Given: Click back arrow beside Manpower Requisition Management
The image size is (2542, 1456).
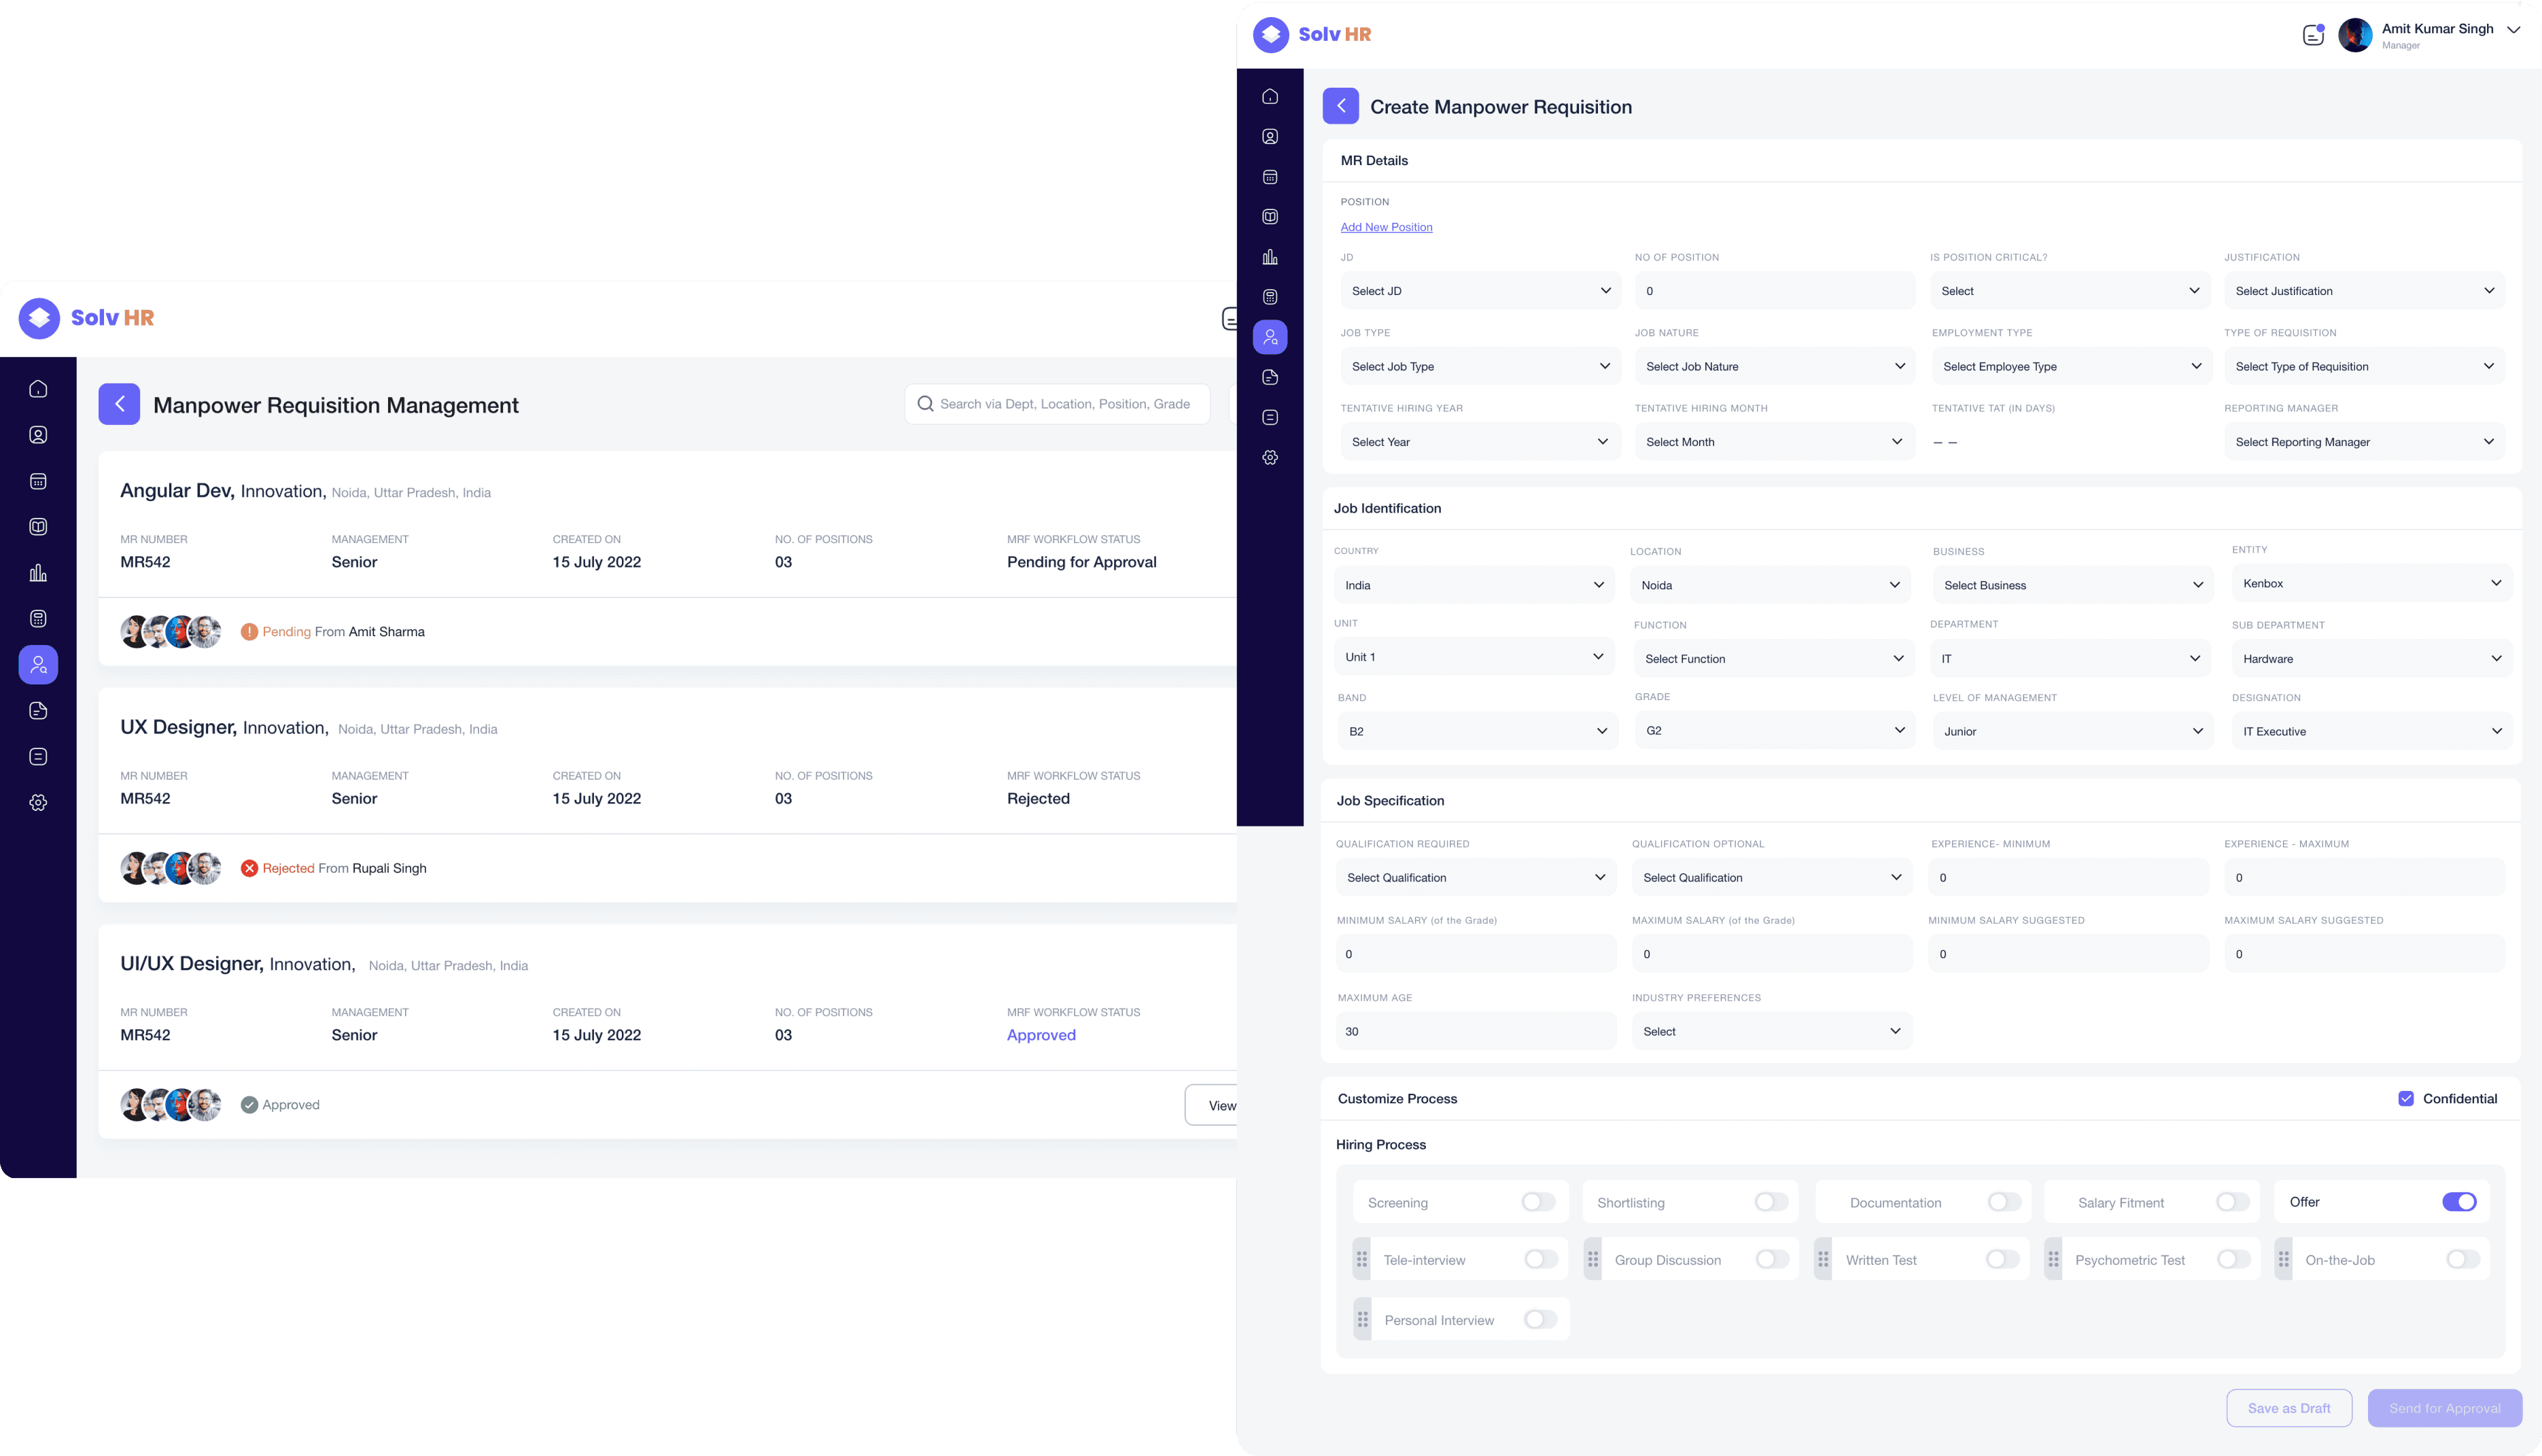Looking at the screenshot, I should (x=119, y=405).
